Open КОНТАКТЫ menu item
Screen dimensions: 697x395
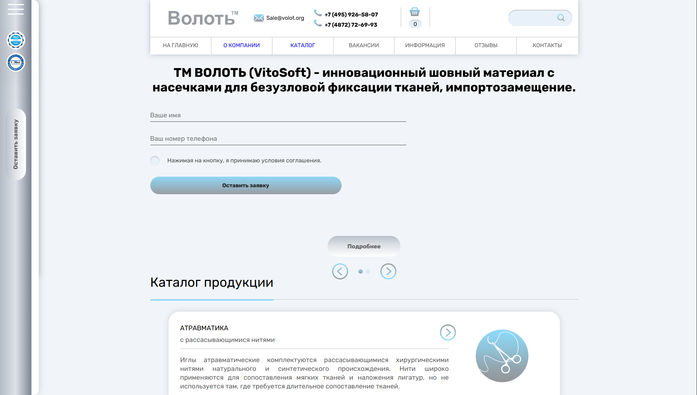click(x=547, y=45)
